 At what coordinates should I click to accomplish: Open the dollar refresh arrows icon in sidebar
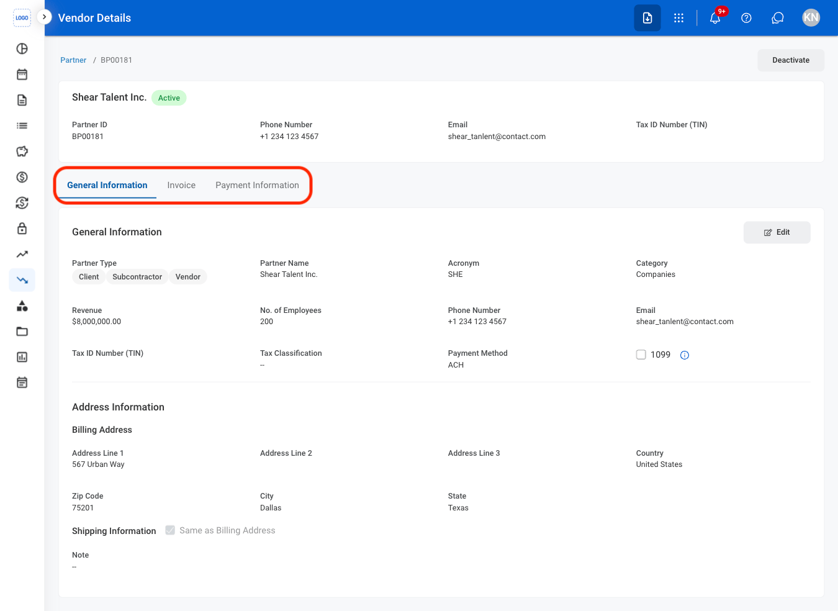(x=22, y=203)
